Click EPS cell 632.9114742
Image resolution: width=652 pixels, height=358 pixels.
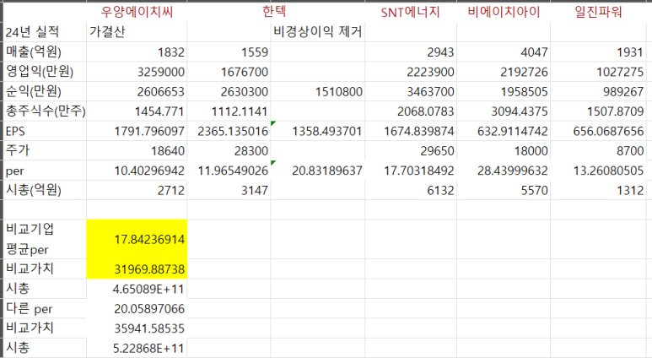coord(504,131)
